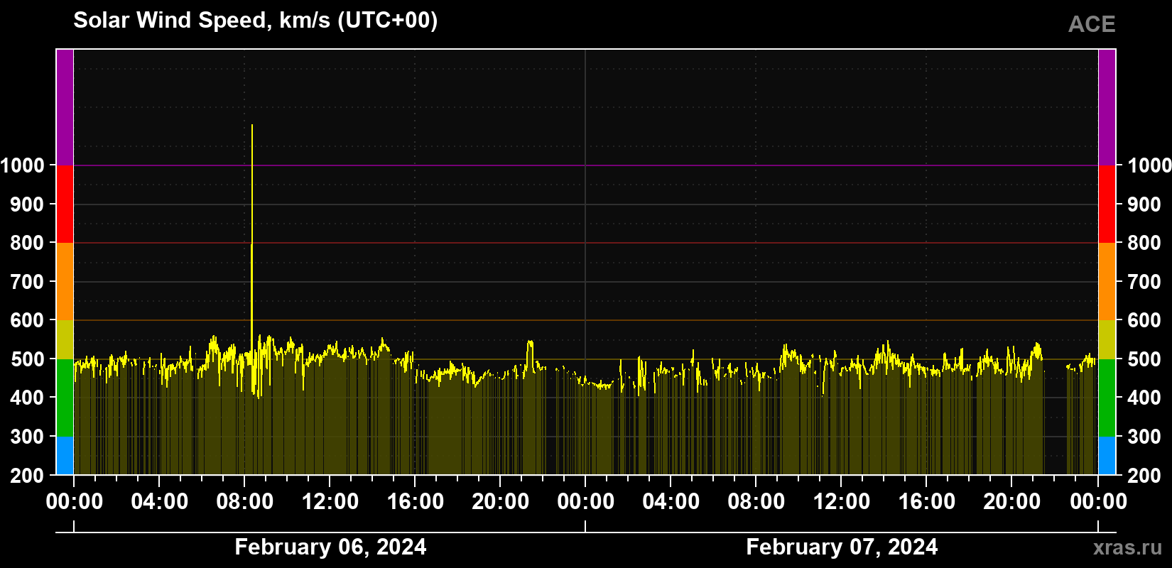
Task: Click the 08:00 time label for February 07
Action: (x=756, y=502)
